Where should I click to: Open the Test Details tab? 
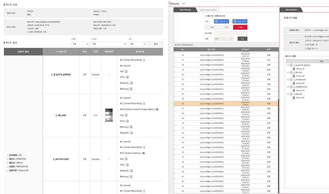[x=291, y=10]
